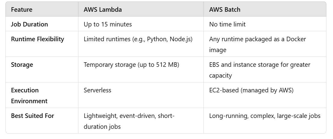Click the Up to 15 minutes cell
333x139 pixels.
pyautogui.click(x=108, y=24)
